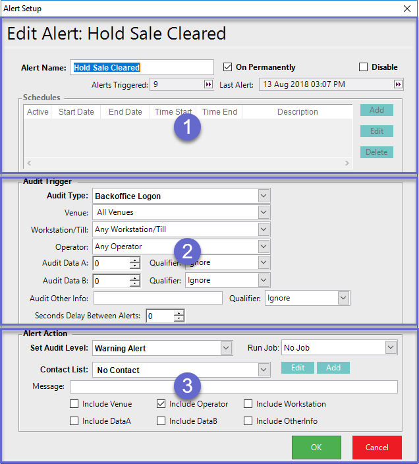Click the Description column header
The height and width of the screenshot is (464, 419).
pos(297,112)
